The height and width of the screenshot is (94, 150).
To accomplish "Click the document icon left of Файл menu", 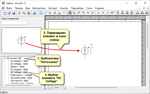I will (x=3, y=8).
